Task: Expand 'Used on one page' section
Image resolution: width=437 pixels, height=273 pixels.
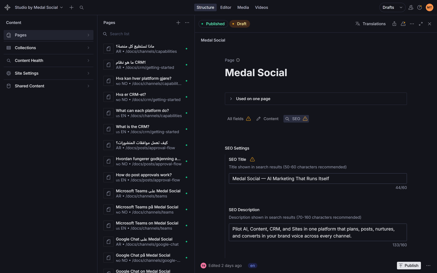Action: (316, 99)
